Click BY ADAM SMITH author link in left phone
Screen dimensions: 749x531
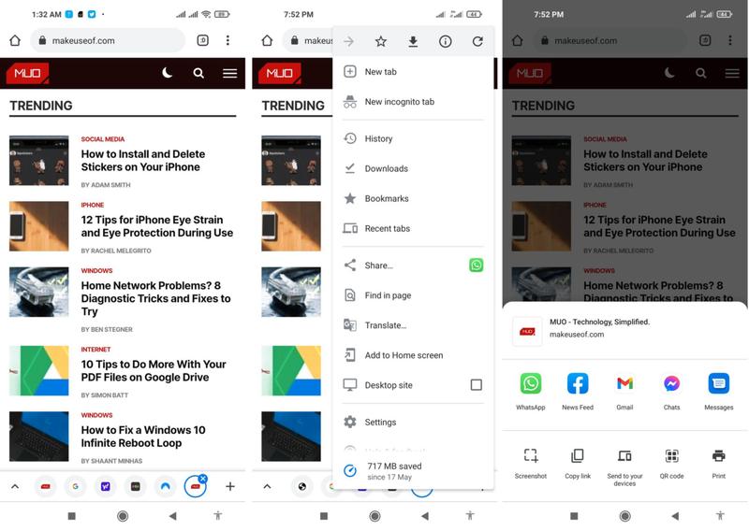tap(106, 184)
